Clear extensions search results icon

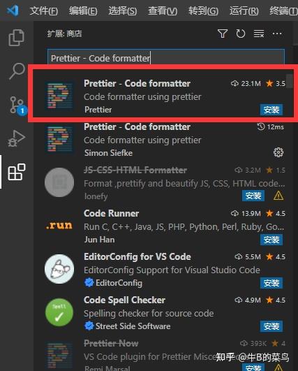click(x=259, y=34)
